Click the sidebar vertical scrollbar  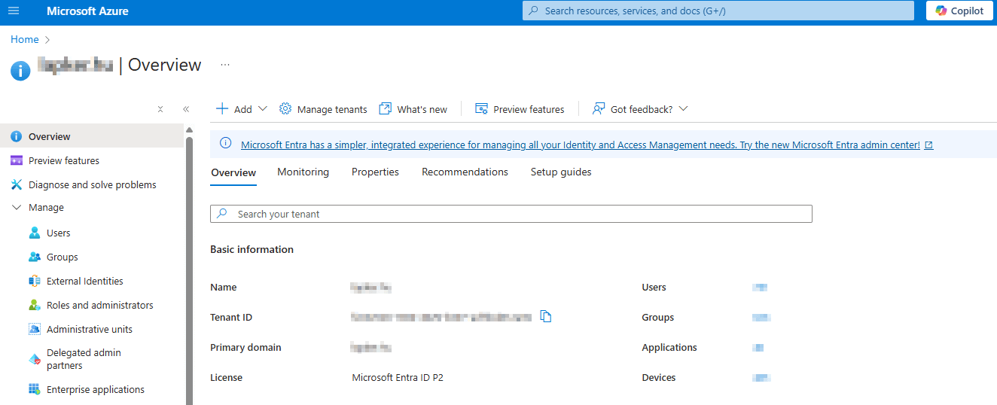click(189, 271)
